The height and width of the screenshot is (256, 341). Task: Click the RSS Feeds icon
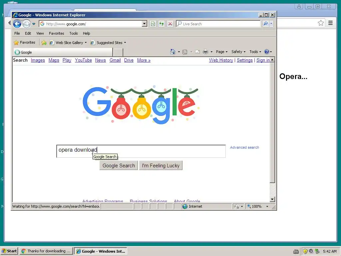point(185,52)
